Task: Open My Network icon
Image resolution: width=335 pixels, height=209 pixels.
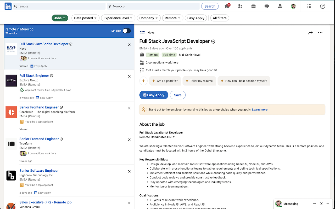Action: tap(240, 6)
